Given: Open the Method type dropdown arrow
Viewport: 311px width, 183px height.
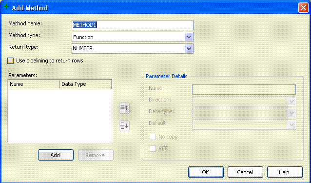Looking at the screenshot, I should point(189,37).
